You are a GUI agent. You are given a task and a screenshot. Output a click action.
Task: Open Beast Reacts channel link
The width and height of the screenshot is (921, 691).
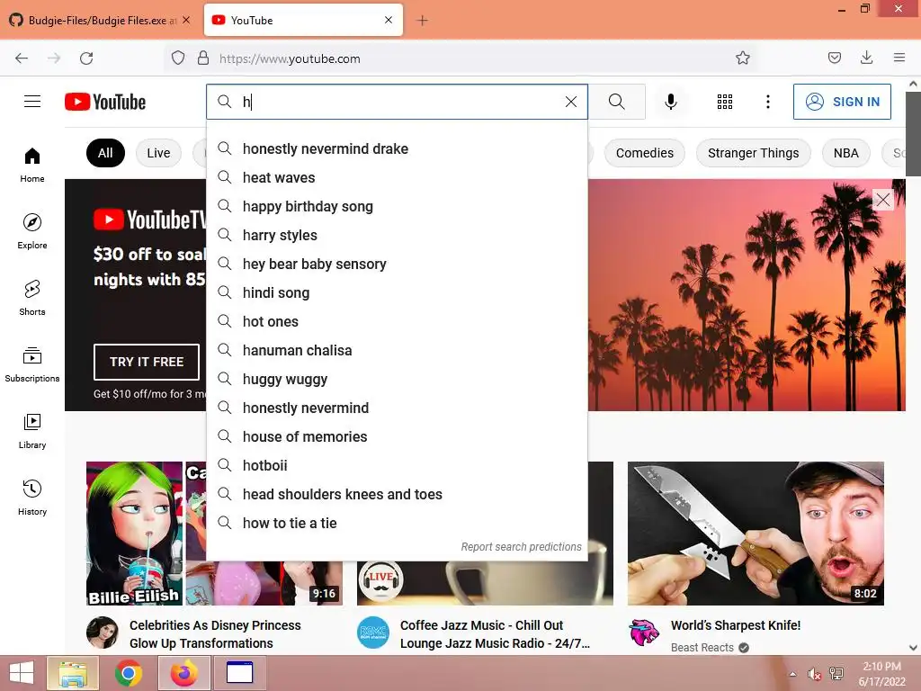(x=702, y=648)
